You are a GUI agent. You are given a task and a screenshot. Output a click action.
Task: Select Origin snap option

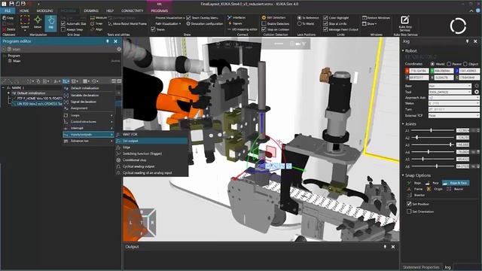(435, 189)
